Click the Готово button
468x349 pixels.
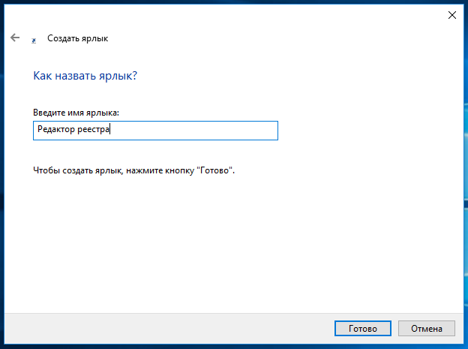[x=363, y=329]
